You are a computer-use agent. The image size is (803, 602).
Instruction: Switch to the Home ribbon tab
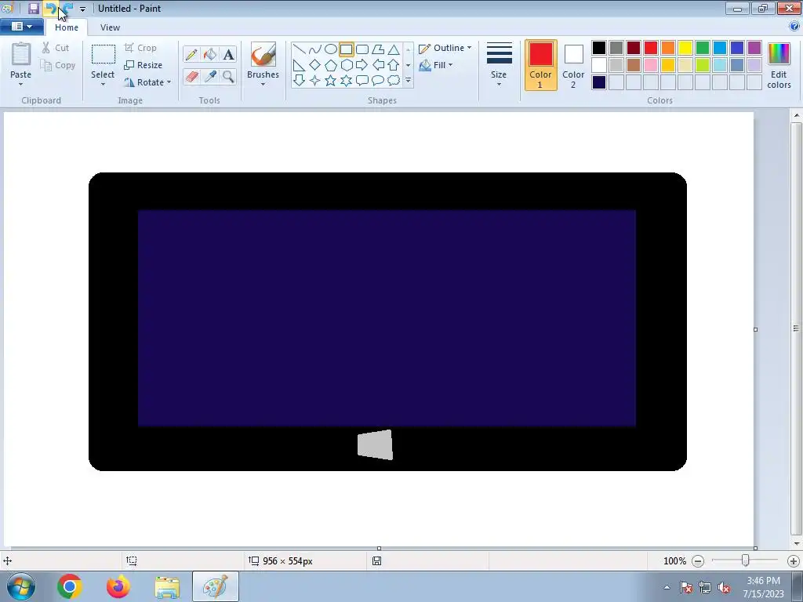67,27
